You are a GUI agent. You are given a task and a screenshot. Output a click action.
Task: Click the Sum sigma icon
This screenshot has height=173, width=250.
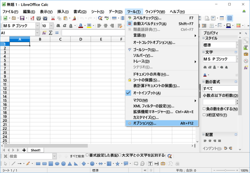(x=51, y=33)
